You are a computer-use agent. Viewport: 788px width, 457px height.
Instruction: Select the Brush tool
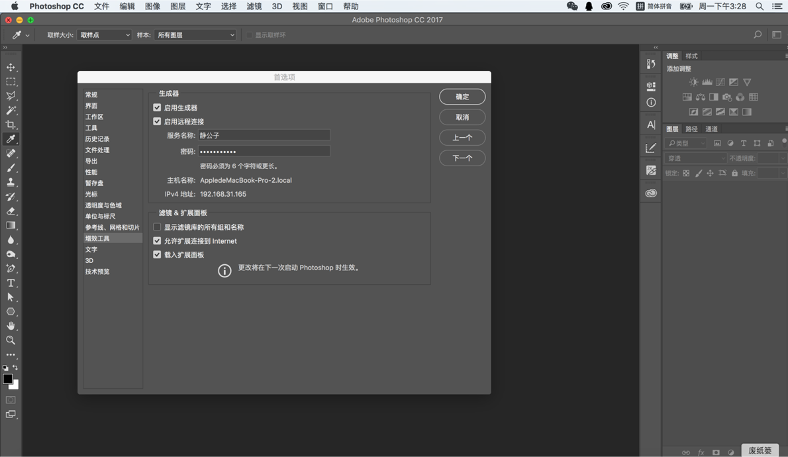click(x=11, y=168)
